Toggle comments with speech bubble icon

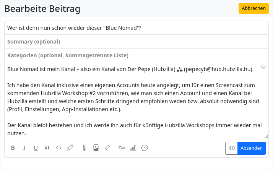pos(145,148)
